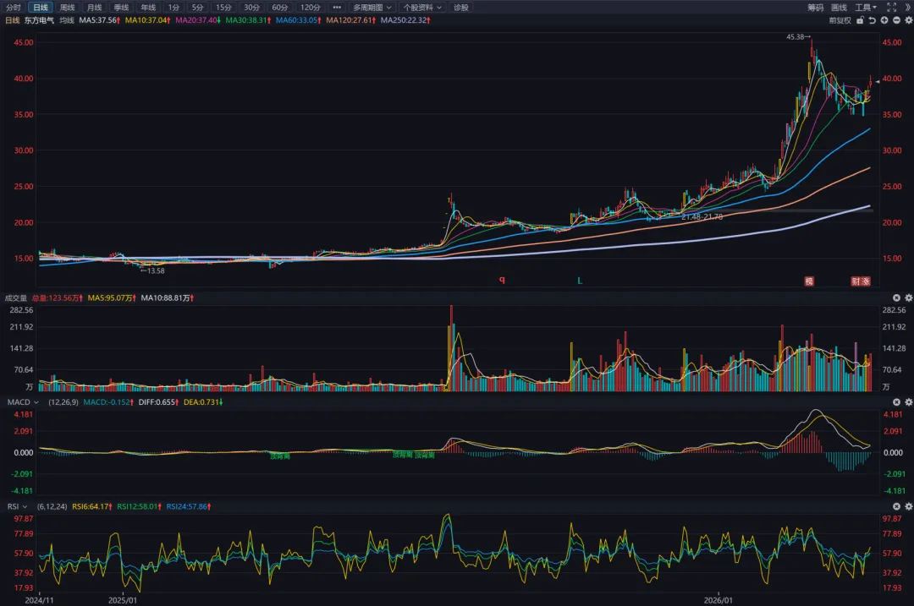Open the 画线 drawing tools

pyautogui.click(x=839, y=8)
